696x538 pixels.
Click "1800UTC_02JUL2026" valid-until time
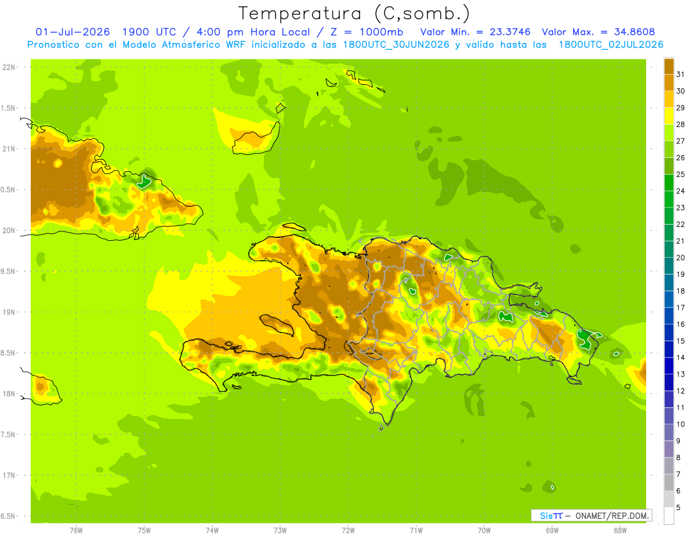point(610,45)
